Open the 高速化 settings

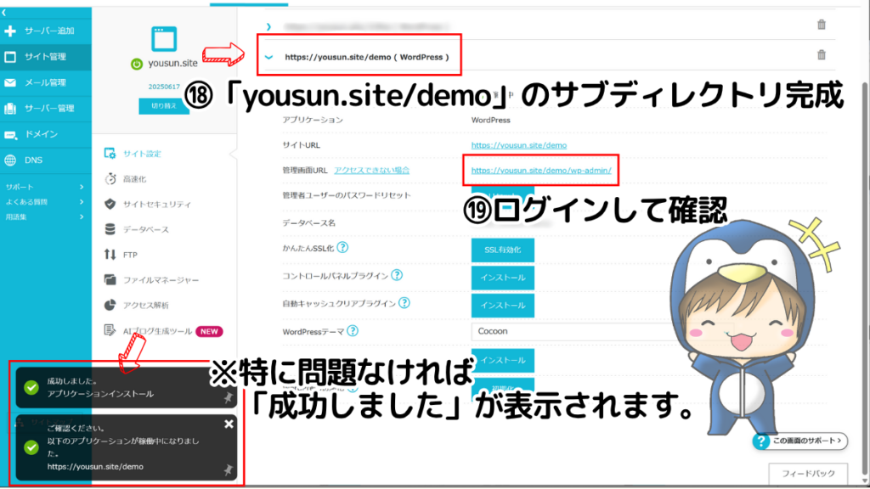[x=134, y=179]
